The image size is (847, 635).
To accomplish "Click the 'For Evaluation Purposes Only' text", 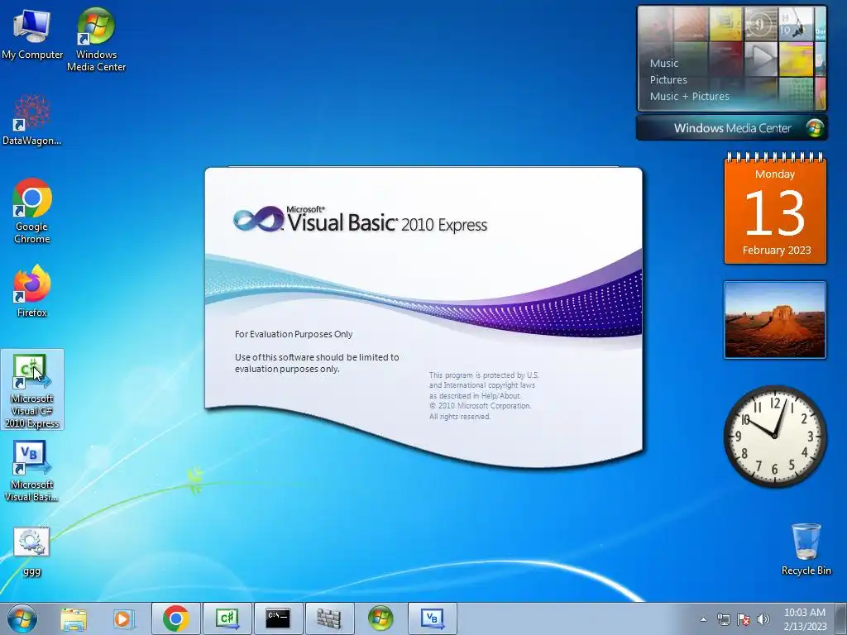I will point(294,334).
